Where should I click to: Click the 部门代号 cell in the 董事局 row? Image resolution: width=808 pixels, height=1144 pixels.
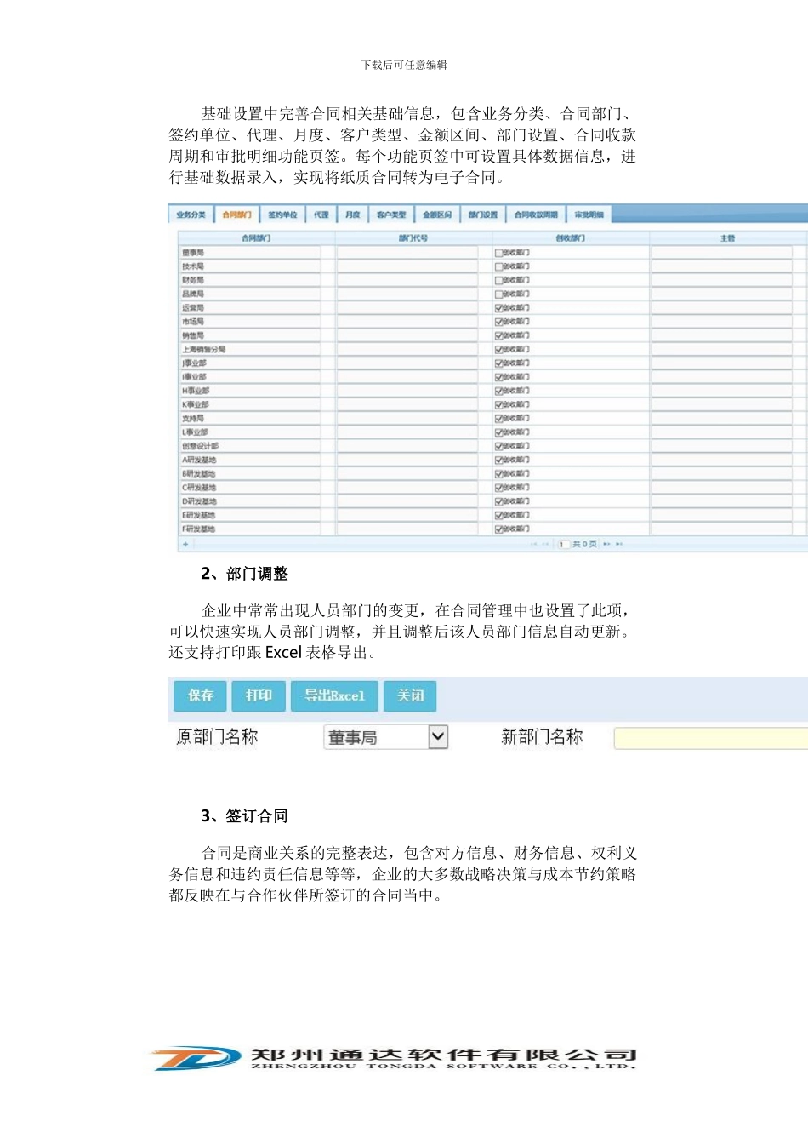pyautogui.click(x=407, y=253)
